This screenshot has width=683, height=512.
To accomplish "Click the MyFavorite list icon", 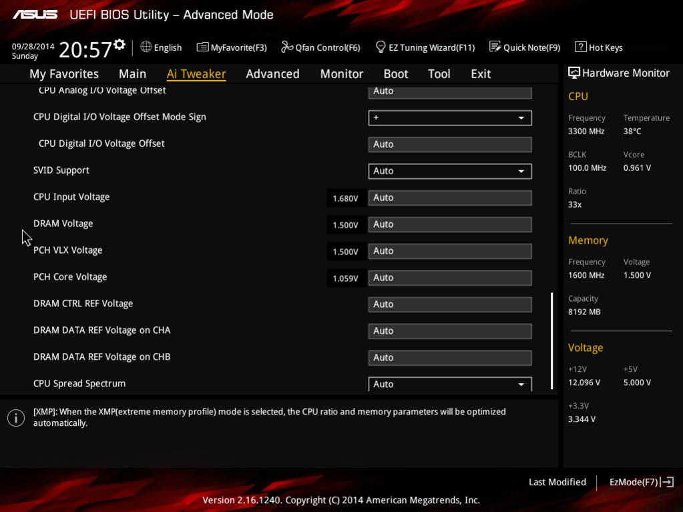I will [202, 47].
